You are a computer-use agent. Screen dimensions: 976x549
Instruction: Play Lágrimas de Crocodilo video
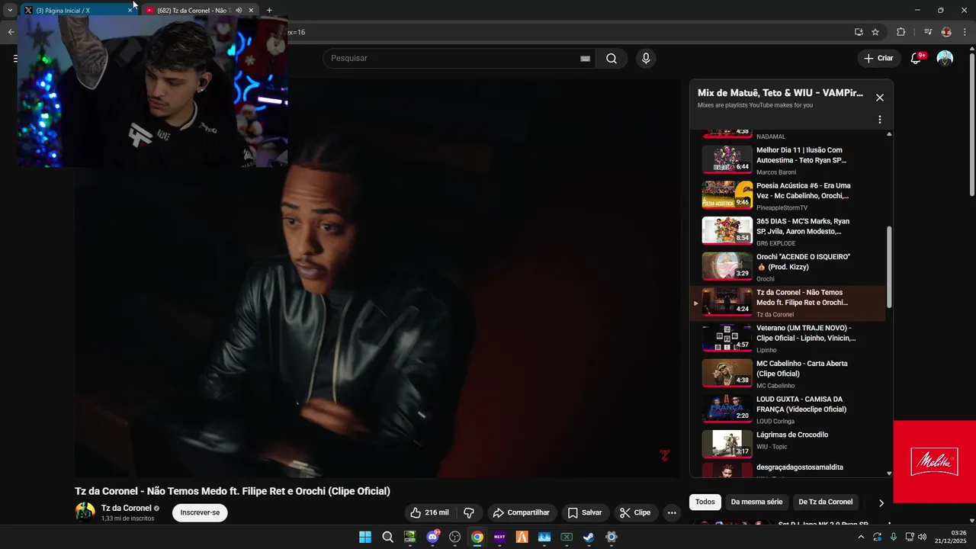click(x=788, y=443)
